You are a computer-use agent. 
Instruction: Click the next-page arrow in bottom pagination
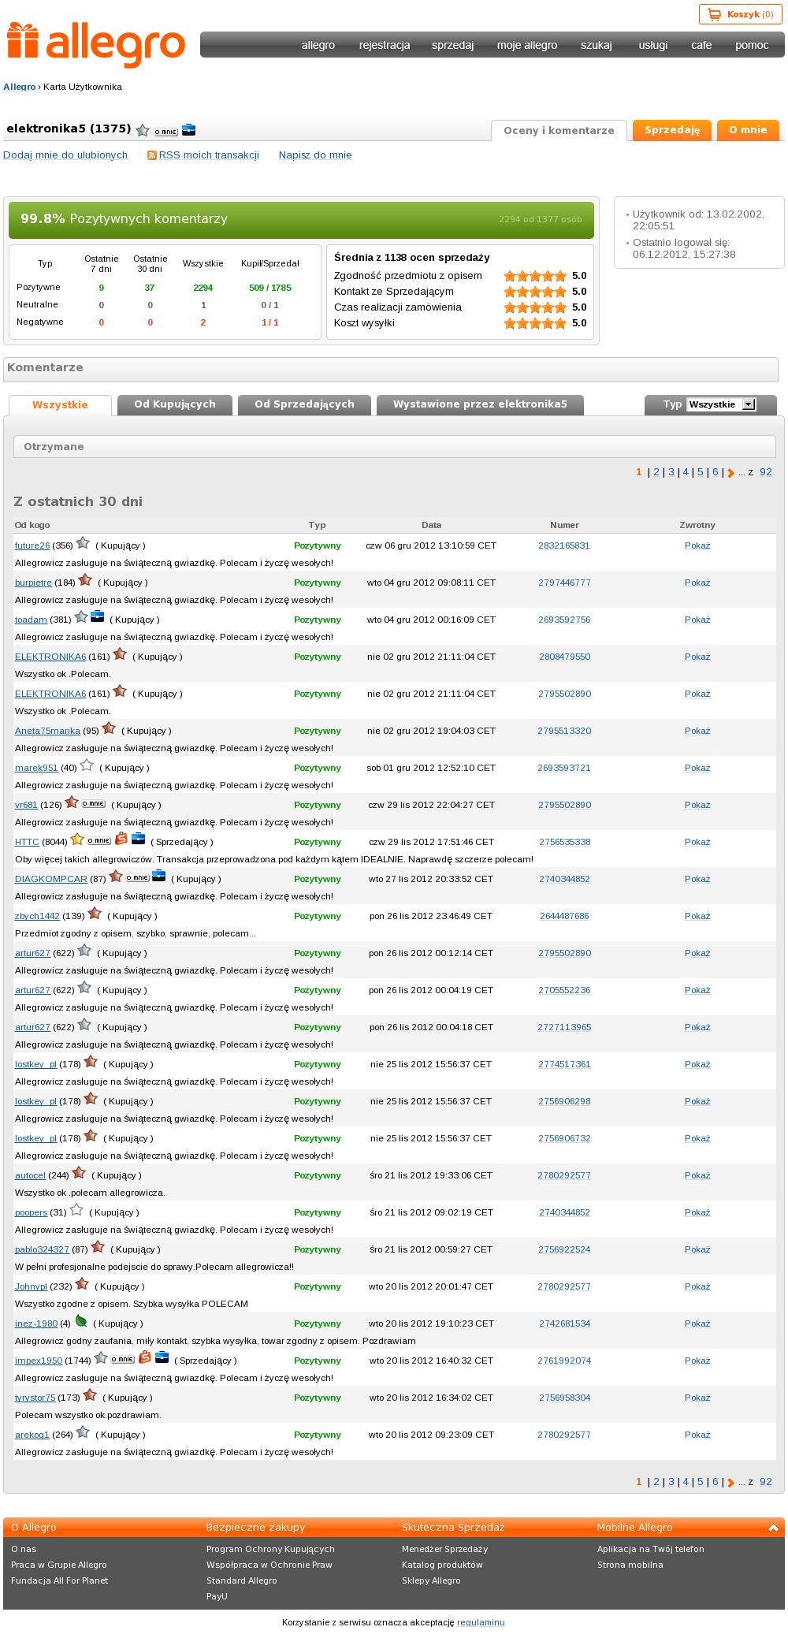coord(730,1483)
